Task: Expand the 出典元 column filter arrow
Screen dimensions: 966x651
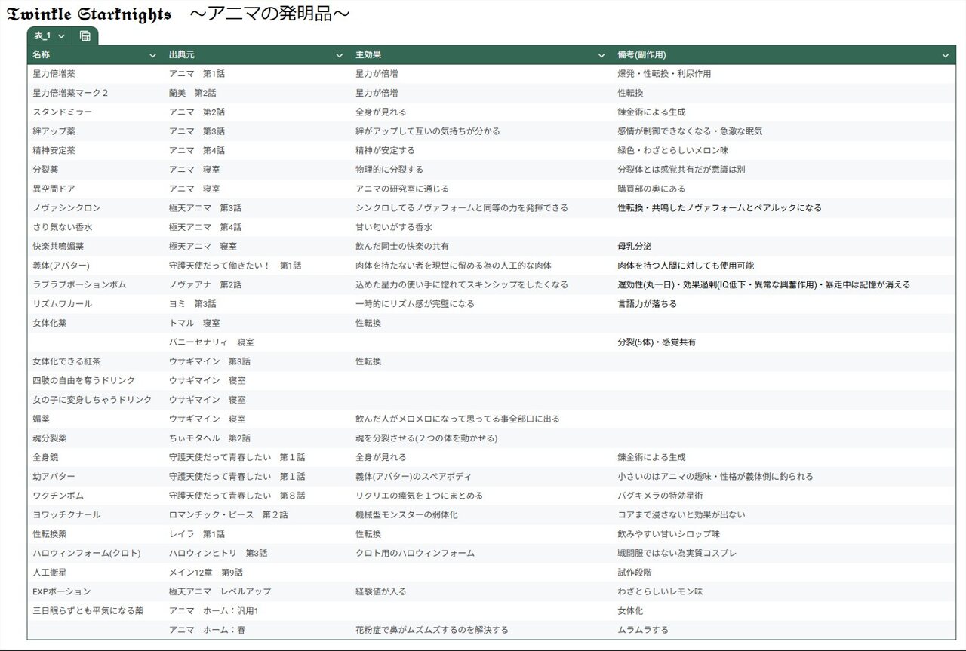Action: (x=340, y=55)
